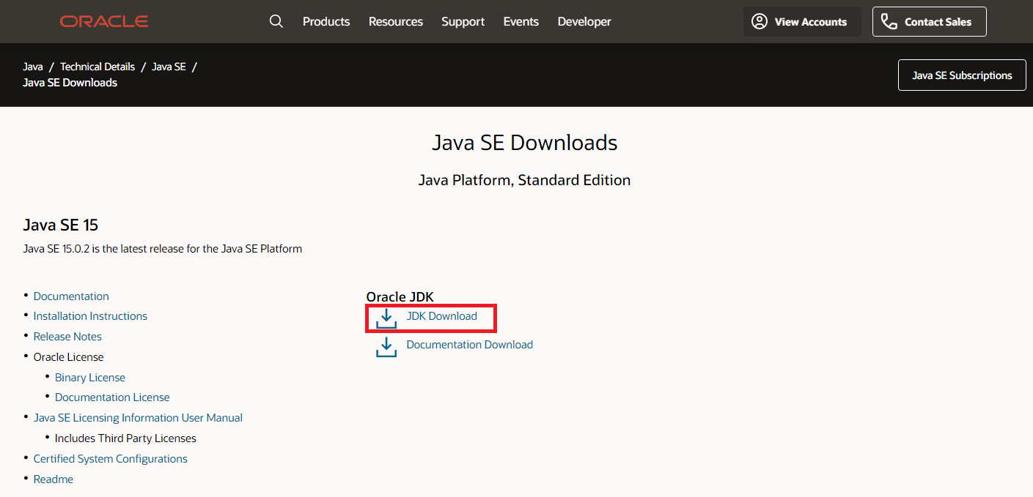Open the Readme link
Screen dimensions: 1033x497
point(54,479)
